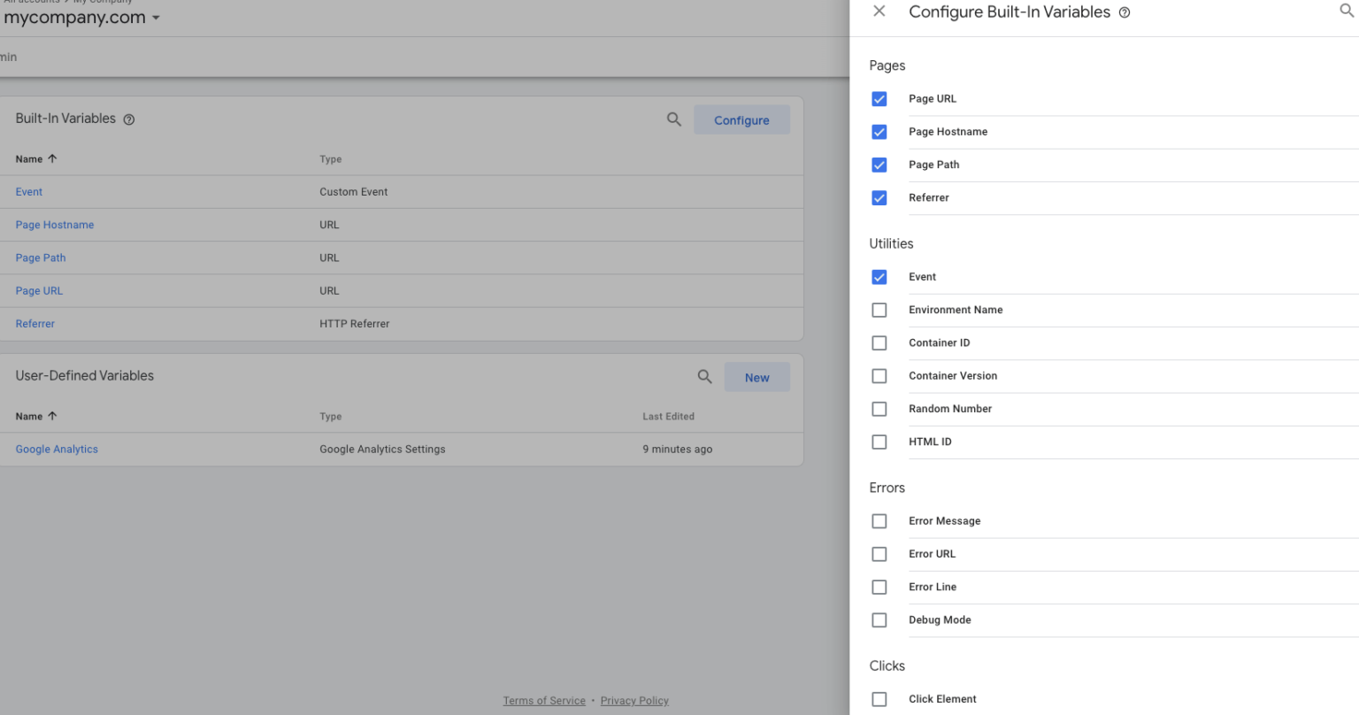
Task: Search within Built-In Variables list
Action: (673, 119)
